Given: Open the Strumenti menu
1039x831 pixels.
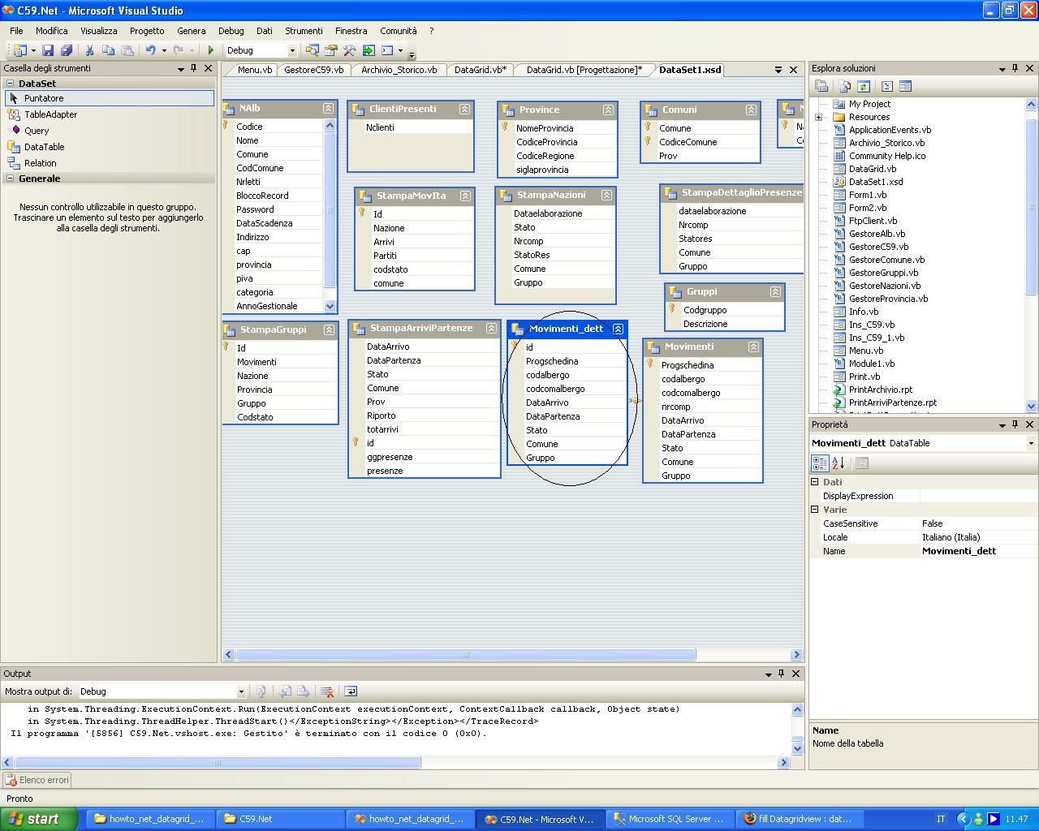Looking at the screenshot, I should coord(304,31).
